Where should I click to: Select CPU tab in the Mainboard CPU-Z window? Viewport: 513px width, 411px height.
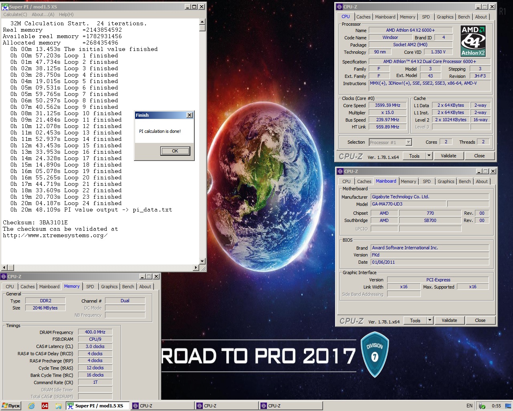347,181
